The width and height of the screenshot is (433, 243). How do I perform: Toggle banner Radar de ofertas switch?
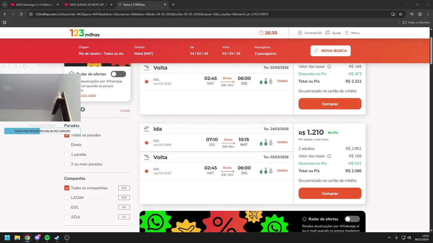352,219
